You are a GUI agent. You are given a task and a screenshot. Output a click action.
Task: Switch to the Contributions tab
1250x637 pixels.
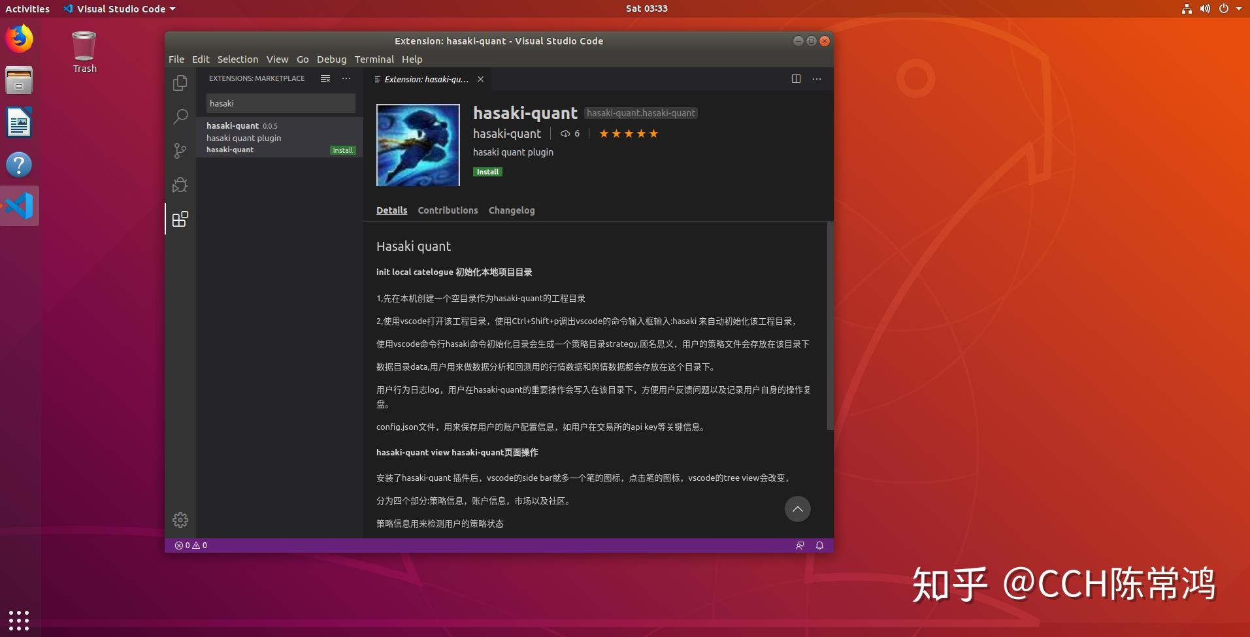pyautogui.click(x=448, y=210)
